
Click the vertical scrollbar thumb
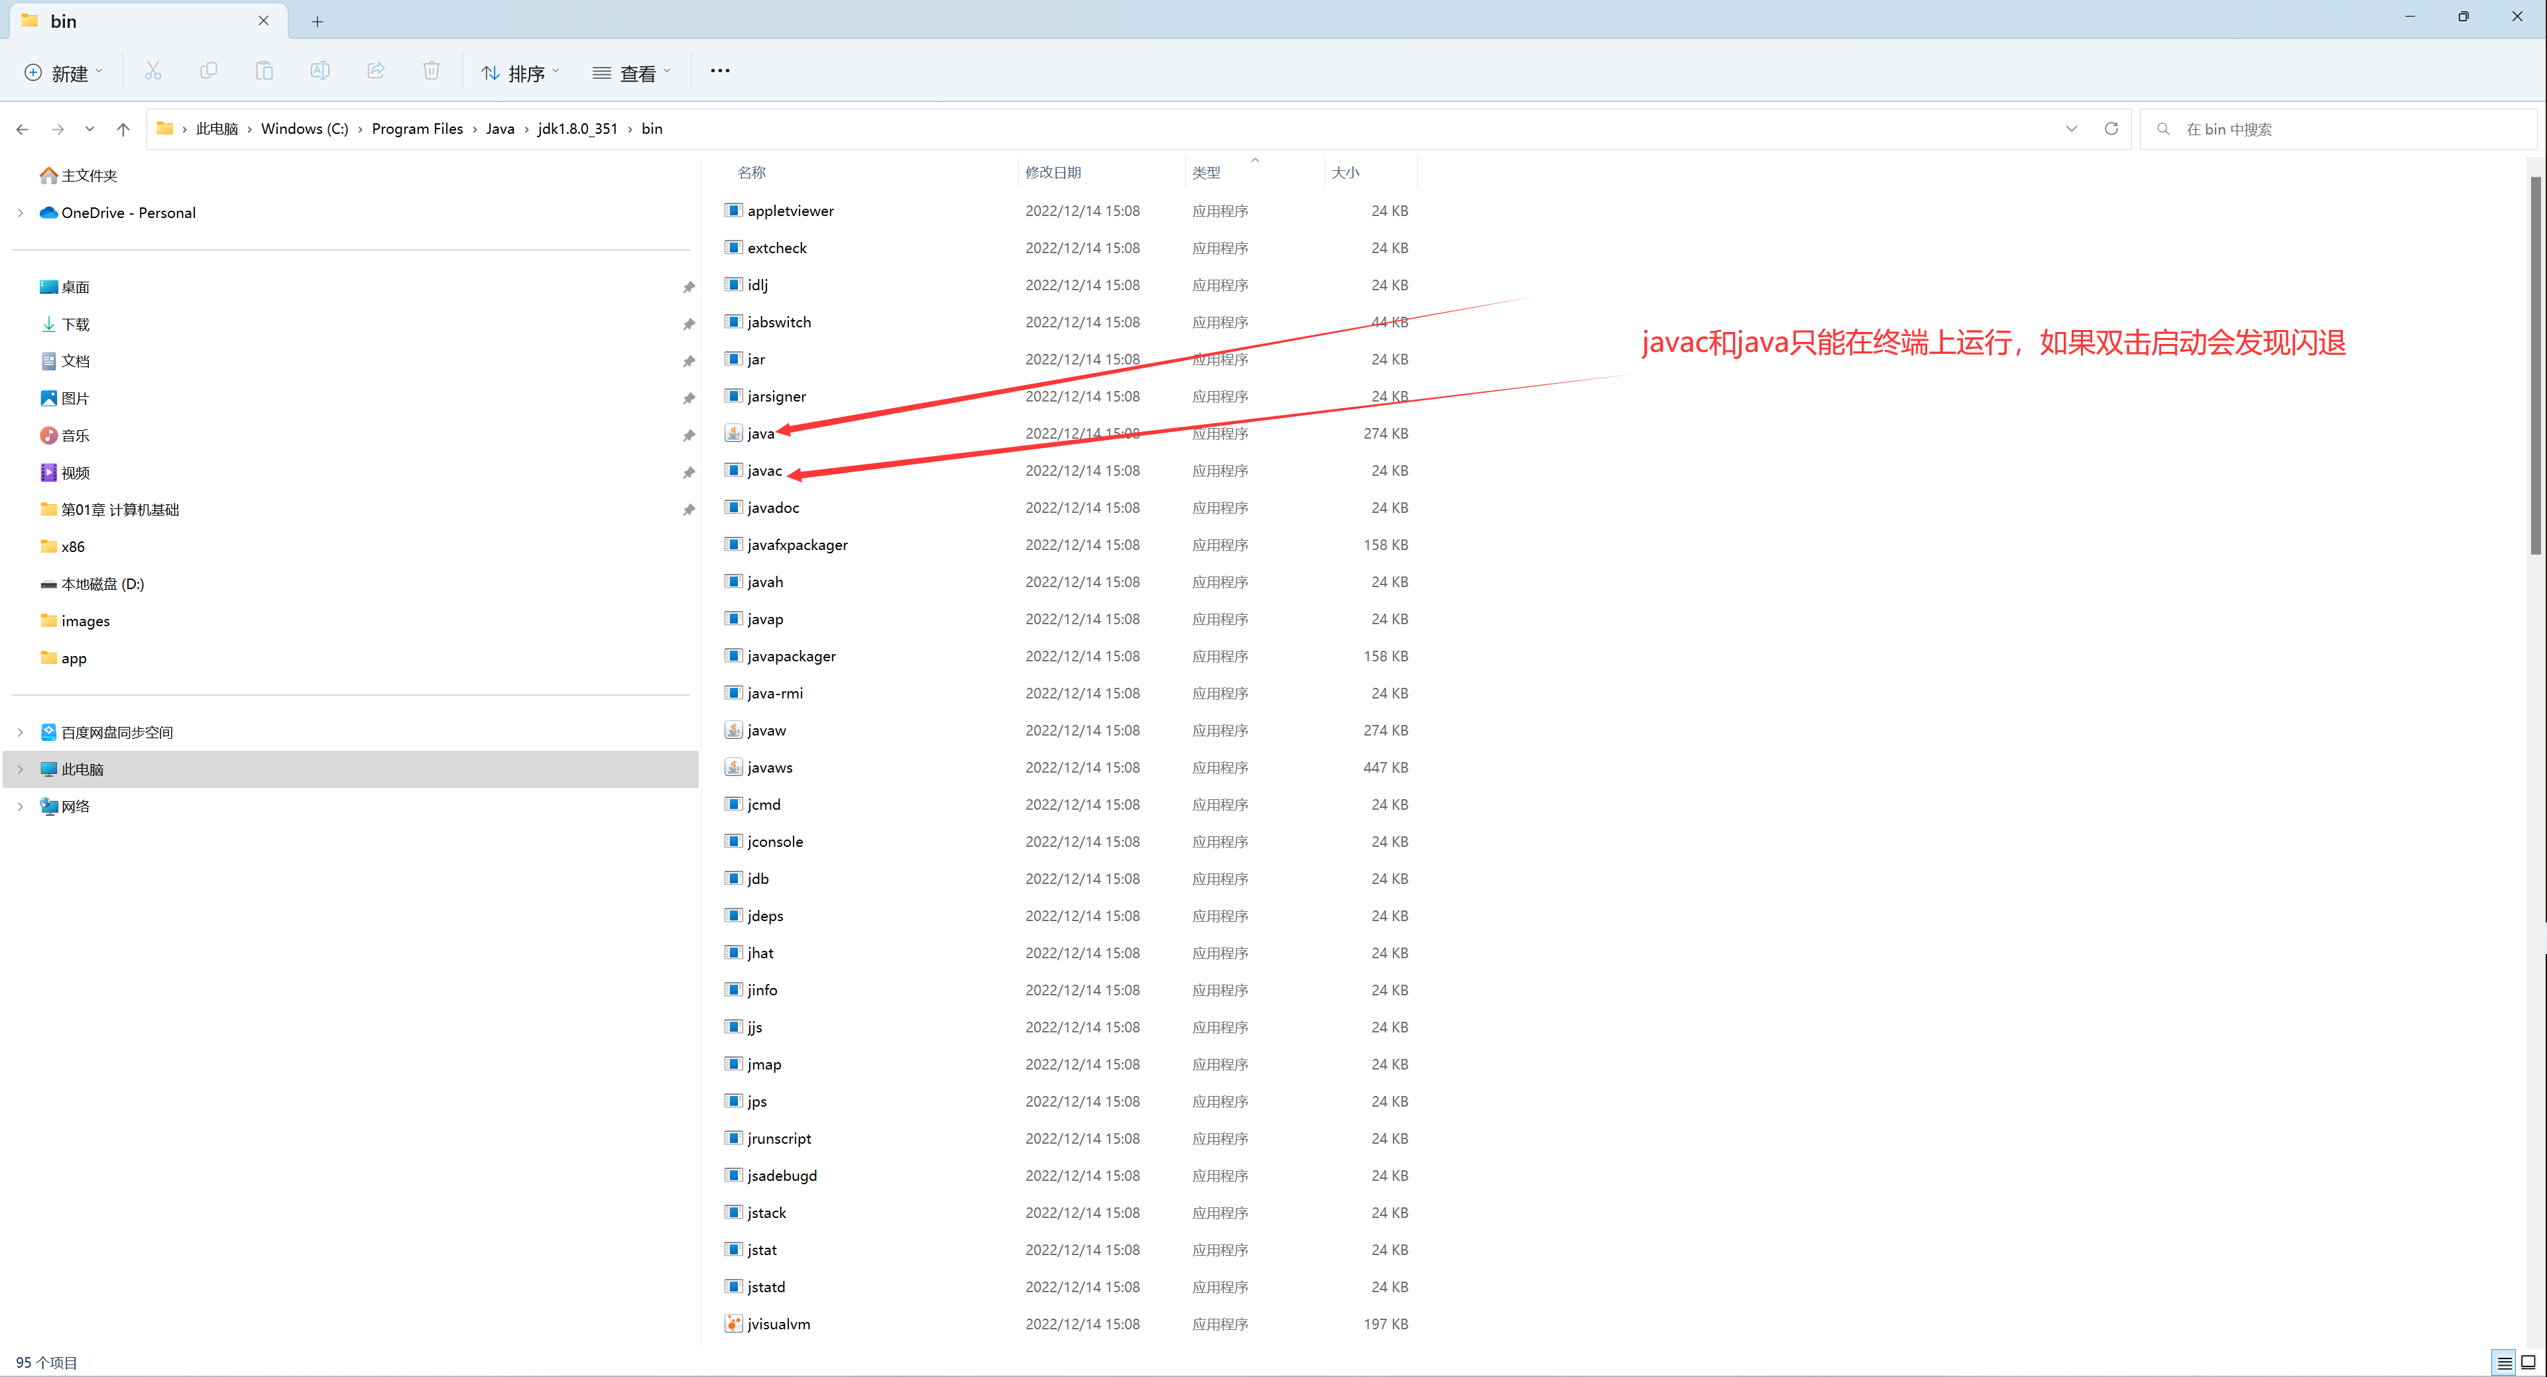point(2536,366)
